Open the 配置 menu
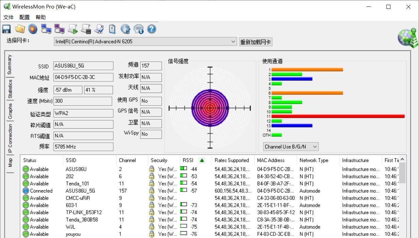 pos(24,17)
